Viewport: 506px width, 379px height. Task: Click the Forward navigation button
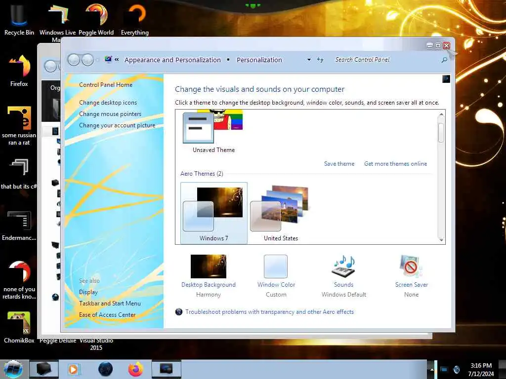point(87,60)
